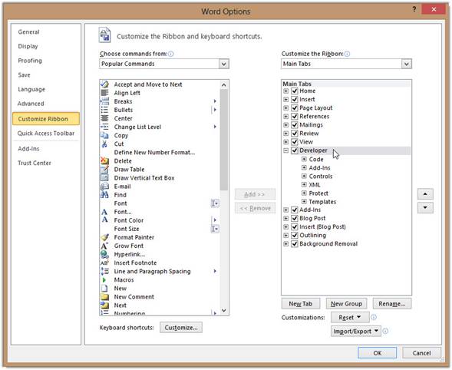Image resolution: width=452 pixels, height=370 pixels.
Task: Switch to Quick Access Toolbar settings
Action: pyautogui.click(x=46, y=134)
